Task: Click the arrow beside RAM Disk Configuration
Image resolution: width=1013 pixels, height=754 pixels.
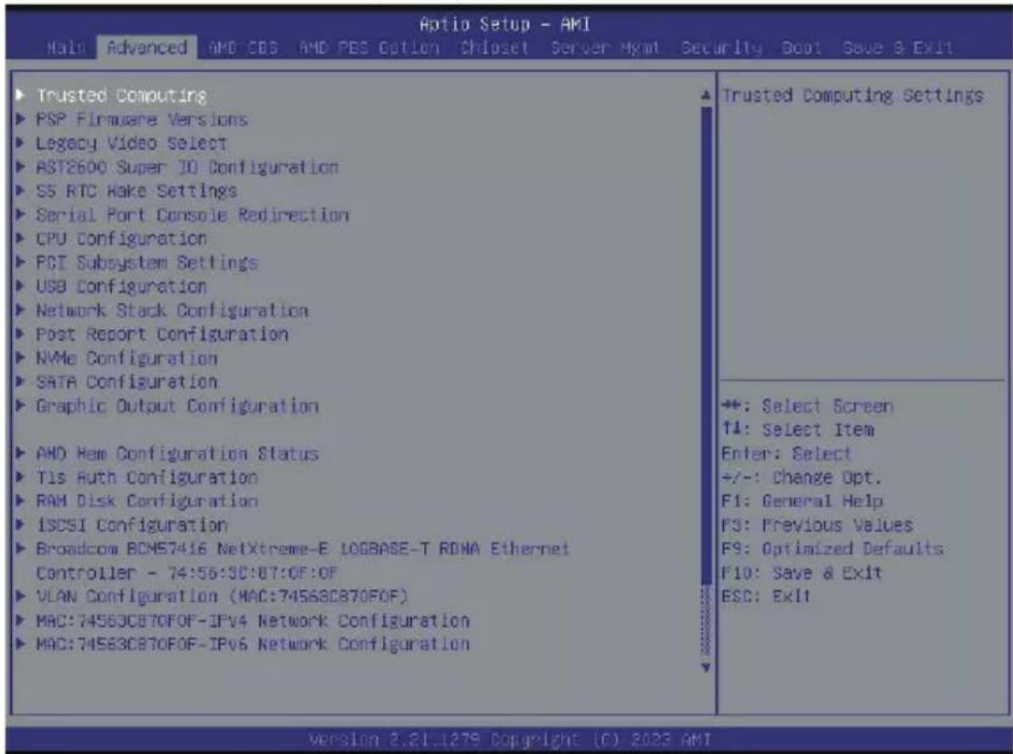Action: [21, 500]
